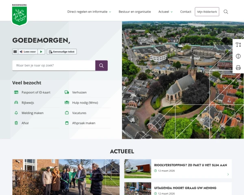
Task: Go to the Contact page
Action: coord(185,12)
